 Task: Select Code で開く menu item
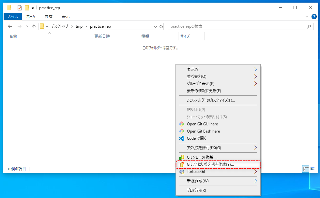click(218, 138)
